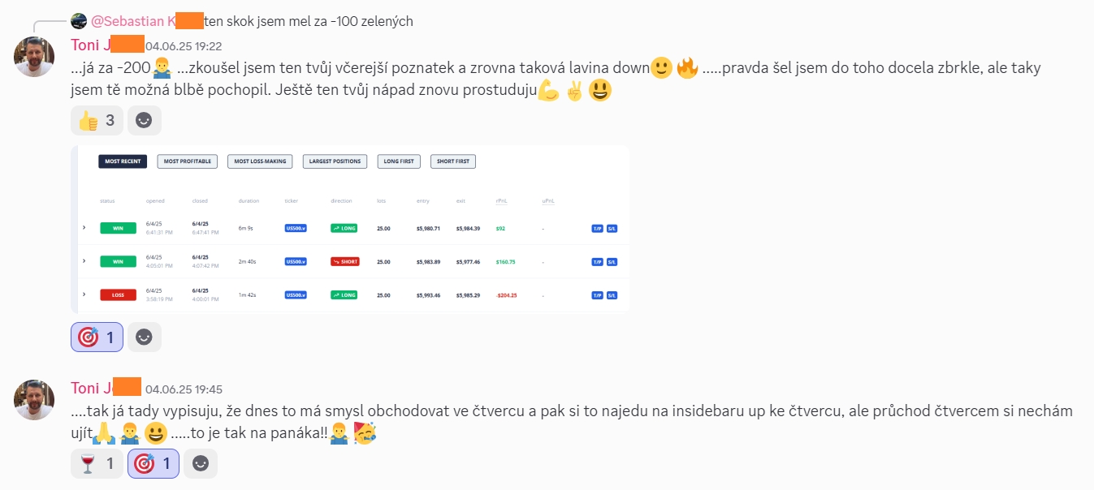The image size is (1094, 490).
Task: Select the MOST RECENT filter tab
Action: point(123,161)
